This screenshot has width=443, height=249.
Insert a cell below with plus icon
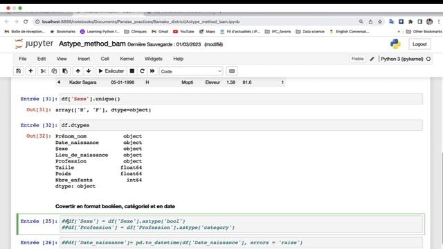30,71
